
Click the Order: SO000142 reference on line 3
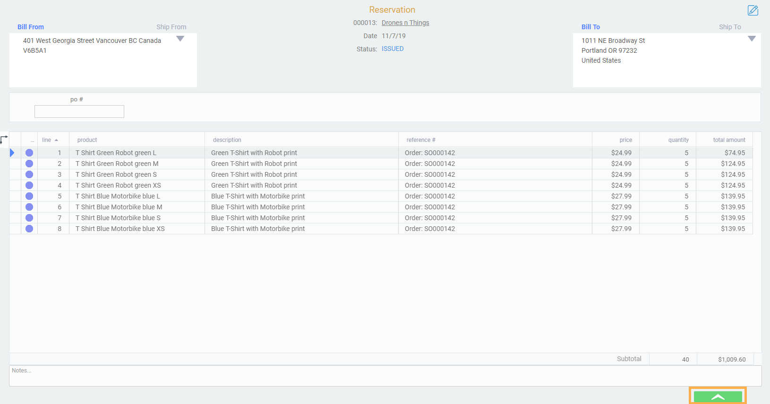pyautogui.click(x=430, y=174)
